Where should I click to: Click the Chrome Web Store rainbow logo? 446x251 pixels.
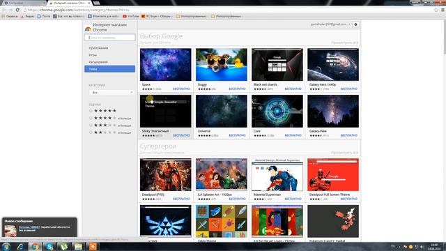tap(88, 29)
